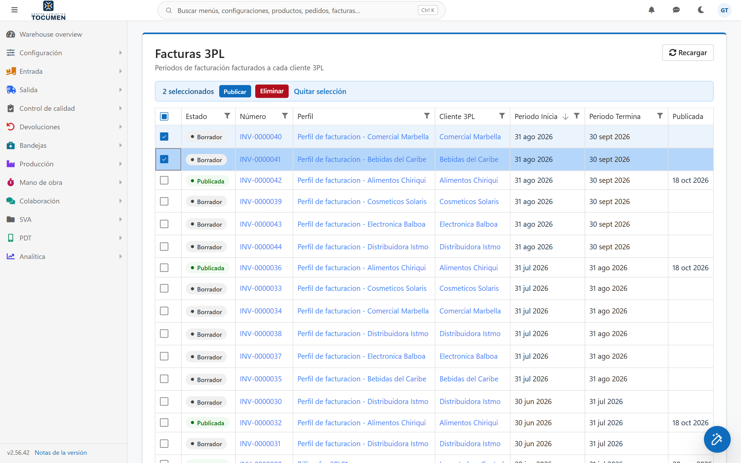Toggle dark mode moon icon

point(701,10)
